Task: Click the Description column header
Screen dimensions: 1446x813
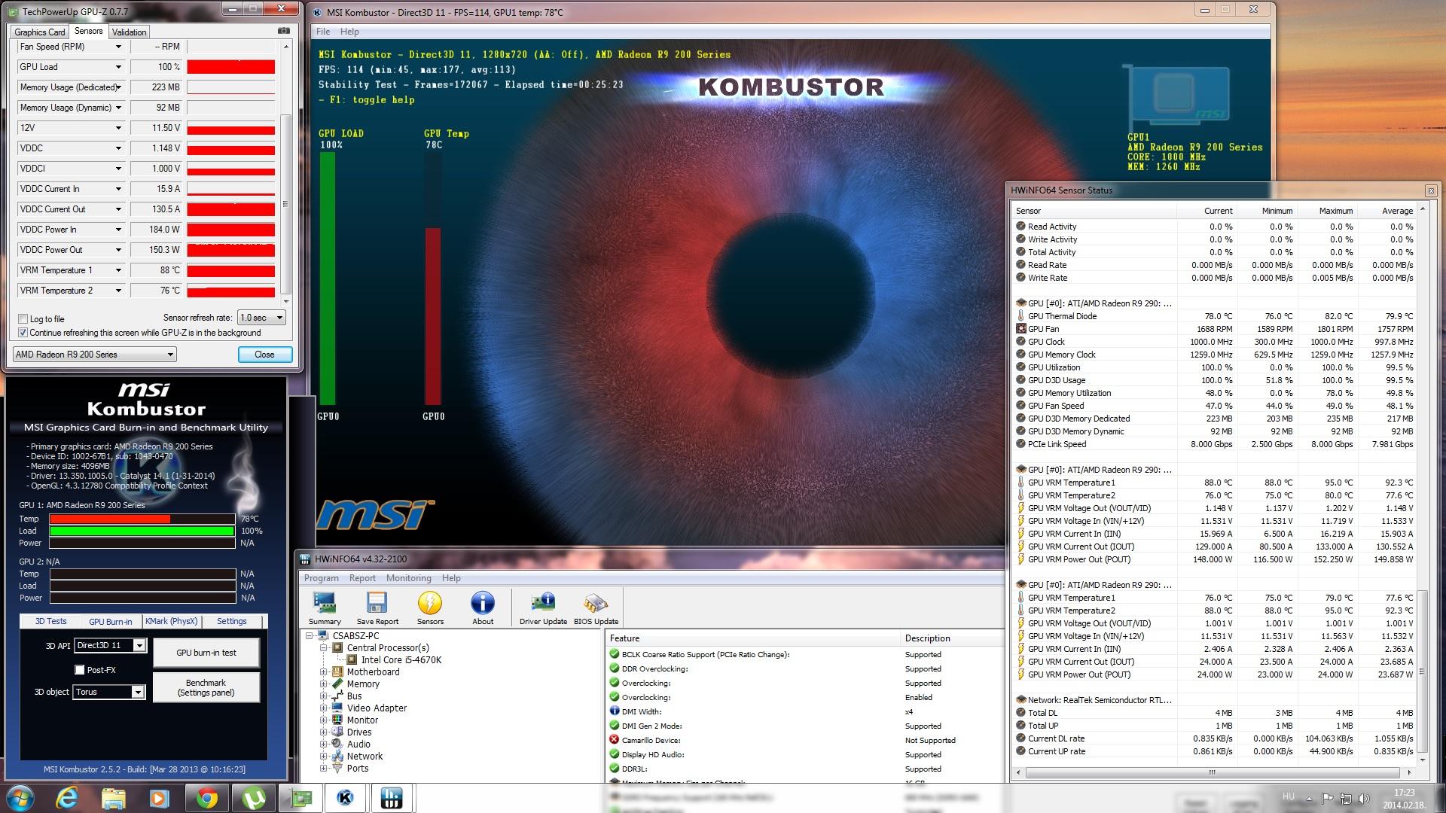Action: (952, 638)
